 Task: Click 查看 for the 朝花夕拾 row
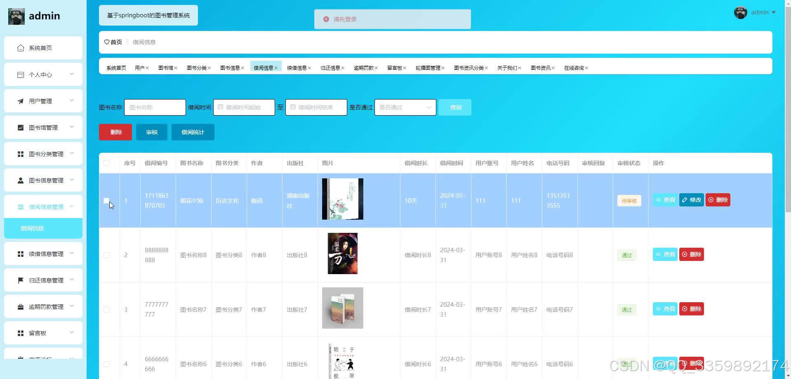(665, 200)
